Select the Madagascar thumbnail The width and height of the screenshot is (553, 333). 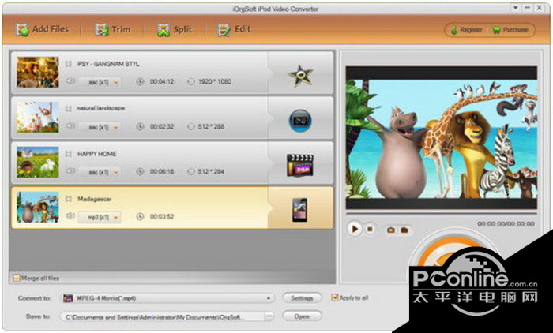(38, 208)
